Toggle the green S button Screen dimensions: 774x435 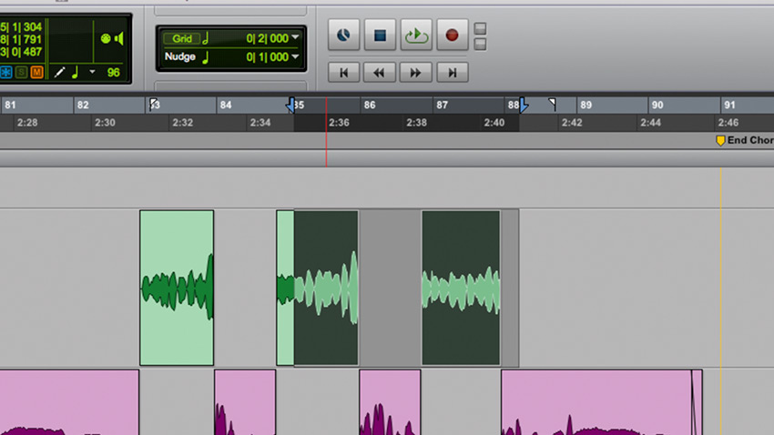tap(21, 73)
